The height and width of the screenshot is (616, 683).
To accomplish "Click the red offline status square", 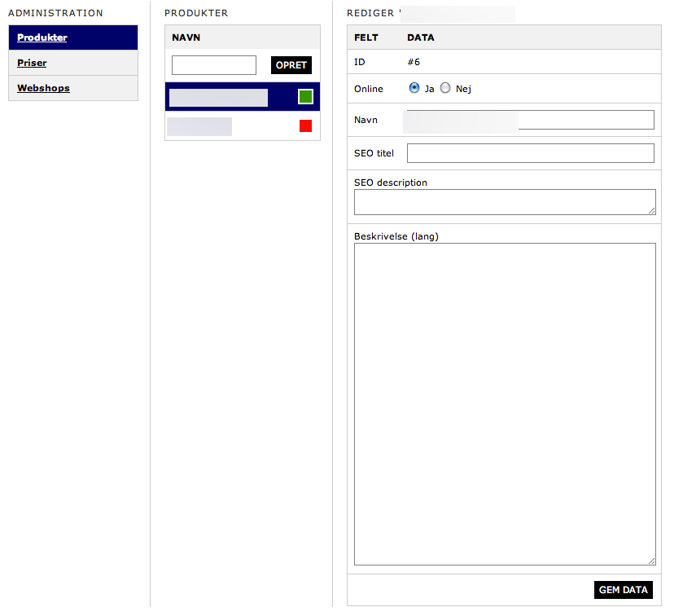I will tap(305, 125).
